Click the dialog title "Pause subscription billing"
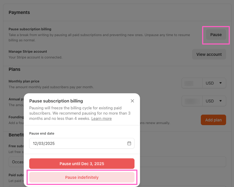The image size is (234, 187). click(56, 101)
